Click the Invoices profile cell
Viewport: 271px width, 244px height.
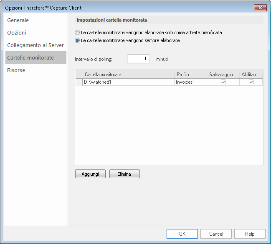click(191, 82)
